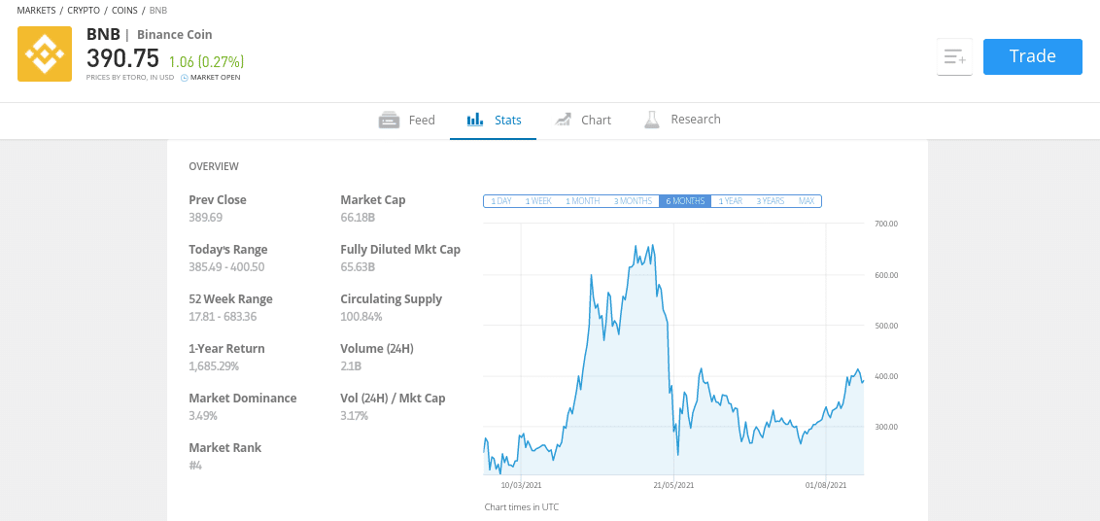Image resolution: width=1100 pixels, height=521 pixels.
Task: Click the 21/05/2021 chart date label
Action: pyautogui.click(x=673, y=485)
